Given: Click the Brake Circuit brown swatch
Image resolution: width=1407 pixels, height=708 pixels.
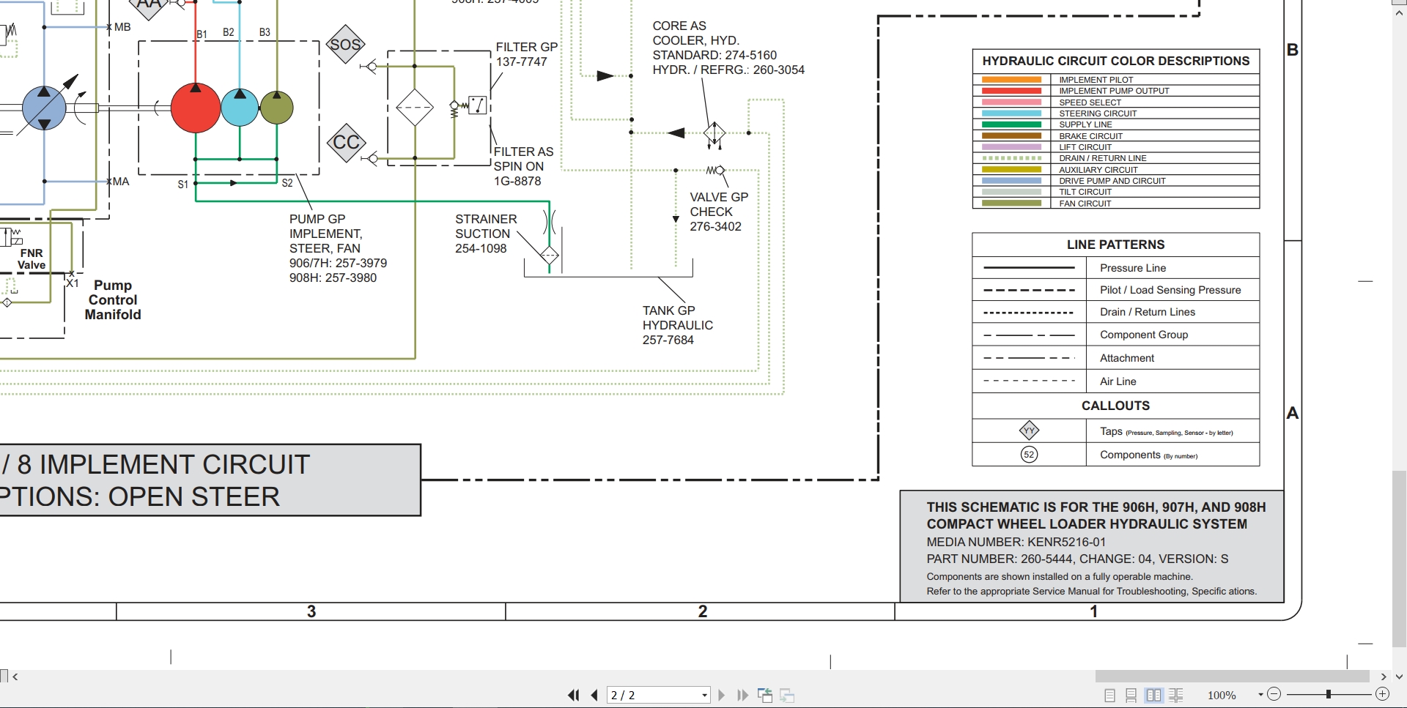Looking at the screenshot, I should pyautogui.click(x=1011, y=136).
